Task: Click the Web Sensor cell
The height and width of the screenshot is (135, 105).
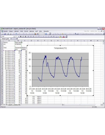Action: coord(18,43)
